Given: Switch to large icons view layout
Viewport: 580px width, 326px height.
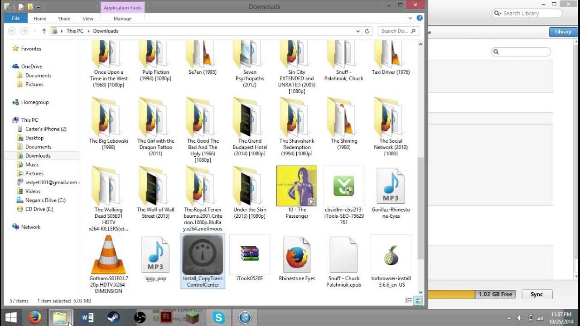Looking at the screenshot, I should pos(418,301).
